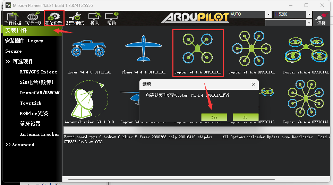Select 安装固件 Legacy in the sidebar

pos(24,41)
